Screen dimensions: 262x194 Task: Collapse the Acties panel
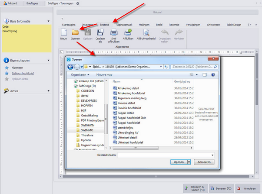(49, 91)
